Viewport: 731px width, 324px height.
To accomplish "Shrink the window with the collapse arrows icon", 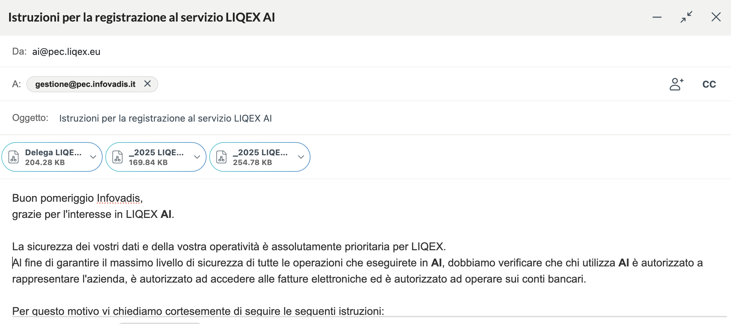I will tap(686, 17).
